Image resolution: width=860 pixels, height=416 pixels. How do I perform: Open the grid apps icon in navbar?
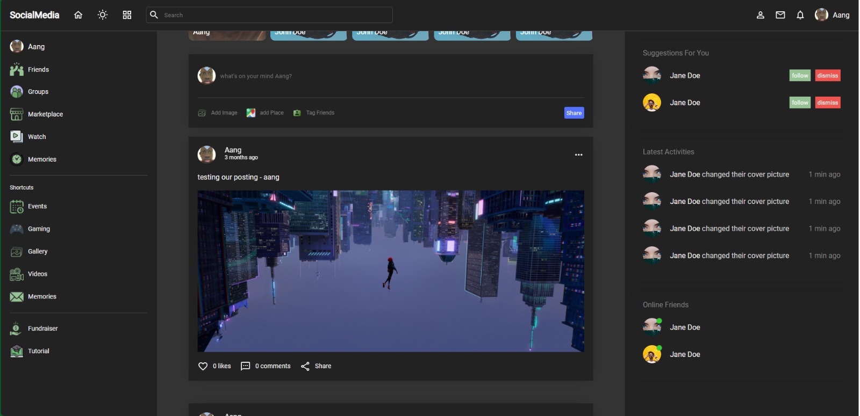[x=127, y=15]
